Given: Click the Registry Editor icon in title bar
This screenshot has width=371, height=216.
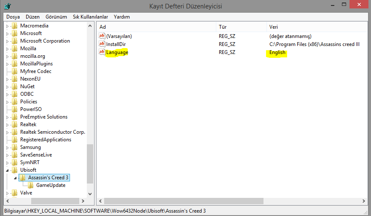Looking at the screenshot, I should pyautogui.click(x=8, y=6).
